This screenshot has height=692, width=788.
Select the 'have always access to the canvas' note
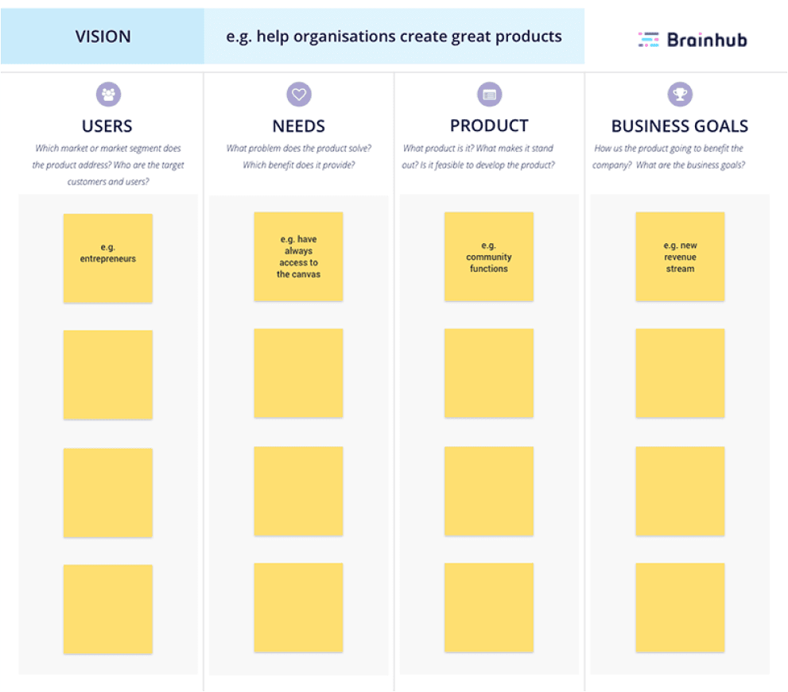coord(298,257)
